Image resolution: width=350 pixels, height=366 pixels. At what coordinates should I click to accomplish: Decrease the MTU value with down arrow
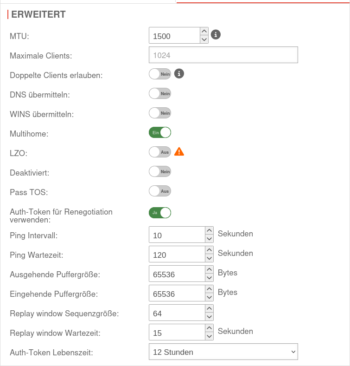point(204,39)
